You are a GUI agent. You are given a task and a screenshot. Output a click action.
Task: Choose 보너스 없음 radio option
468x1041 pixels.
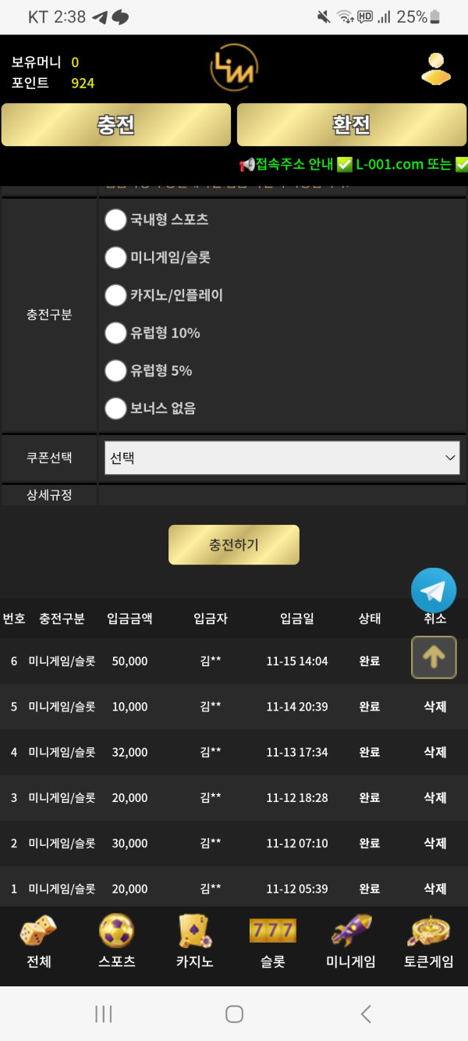(116, 408)
